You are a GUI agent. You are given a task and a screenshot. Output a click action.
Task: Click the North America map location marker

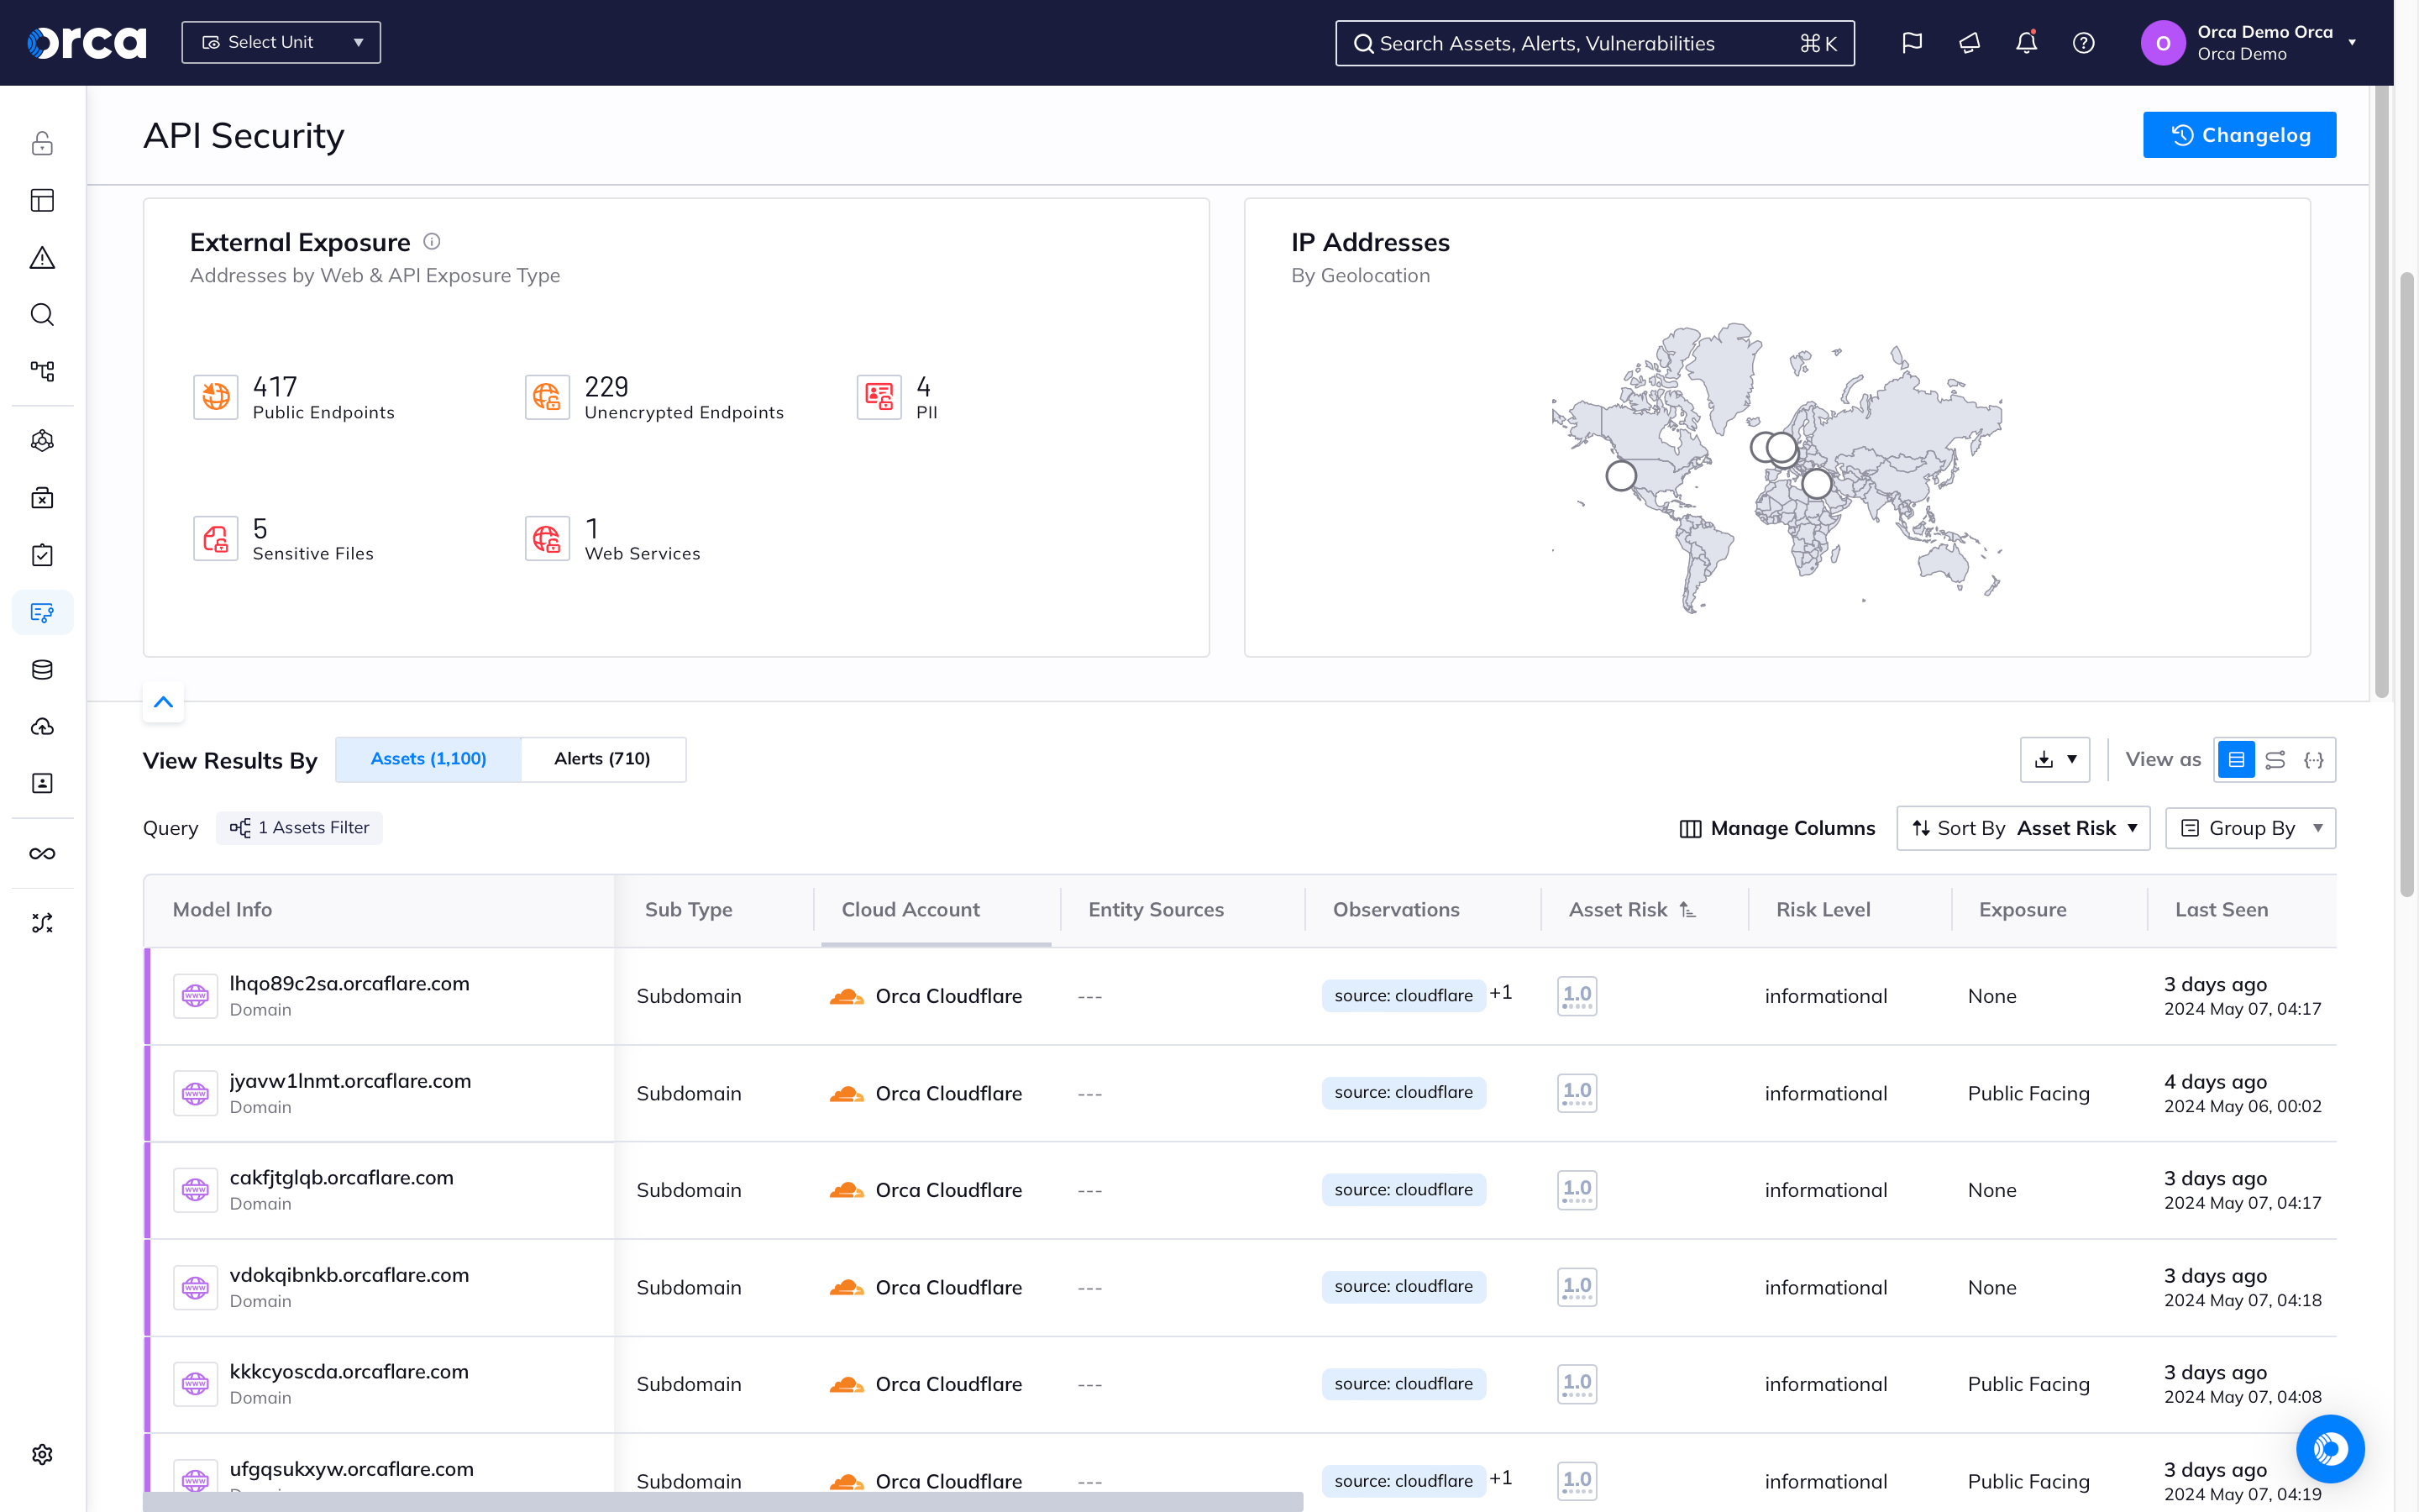pos(1621,475)
